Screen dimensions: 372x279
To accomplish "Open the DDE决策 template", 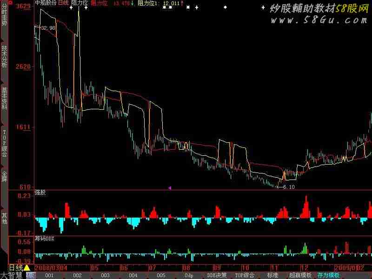I will click(217, 275).
